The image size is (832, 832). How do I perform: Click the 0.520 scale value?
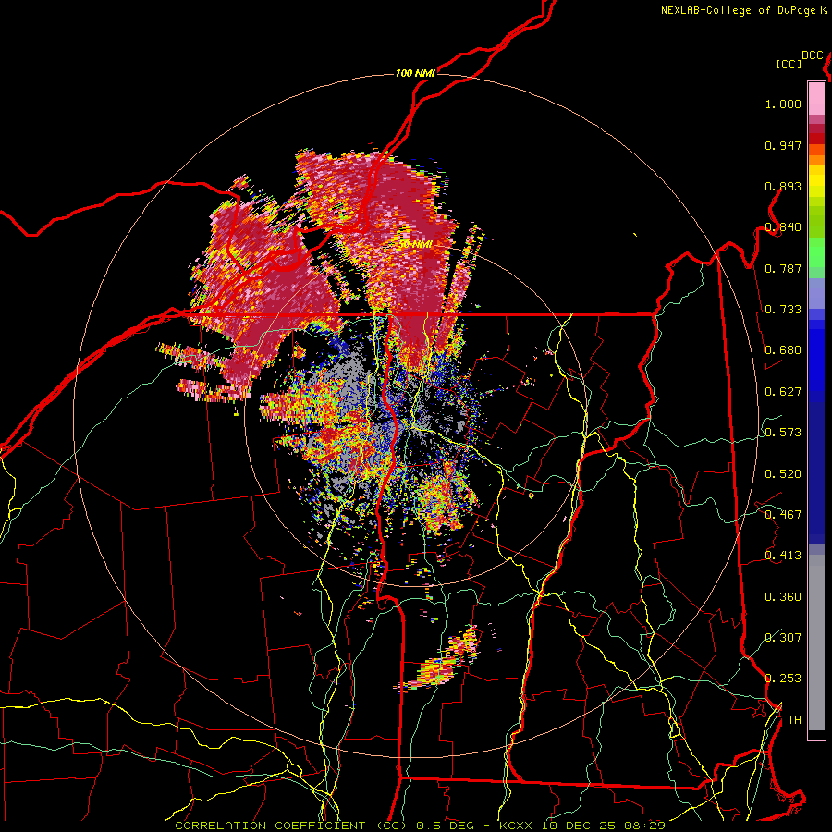click(x=783, y=474)
